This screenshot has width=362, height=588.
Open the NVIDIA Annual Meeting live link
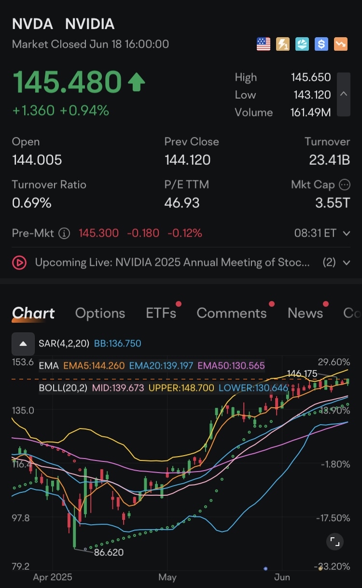coord(172,263)
